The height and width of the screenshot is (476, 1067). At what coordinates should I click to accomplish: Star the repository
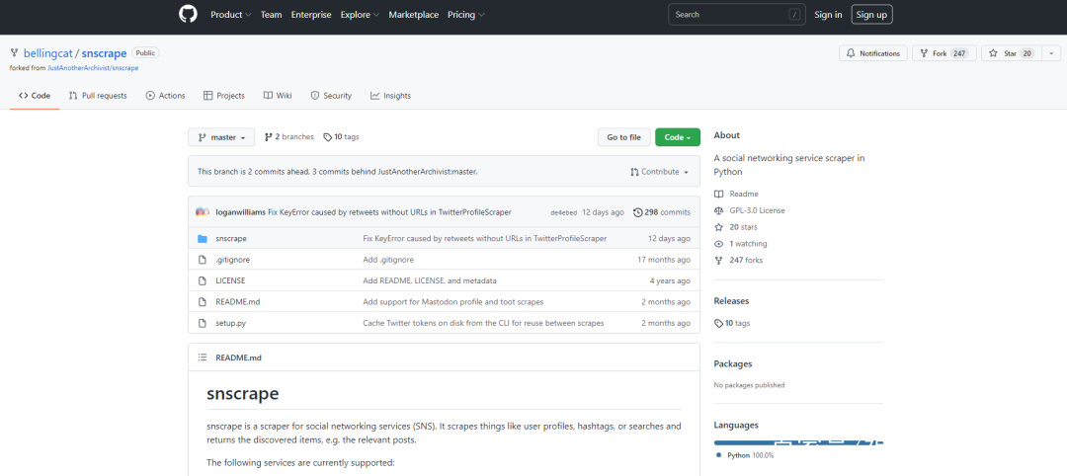click(x=1011, y=53)
